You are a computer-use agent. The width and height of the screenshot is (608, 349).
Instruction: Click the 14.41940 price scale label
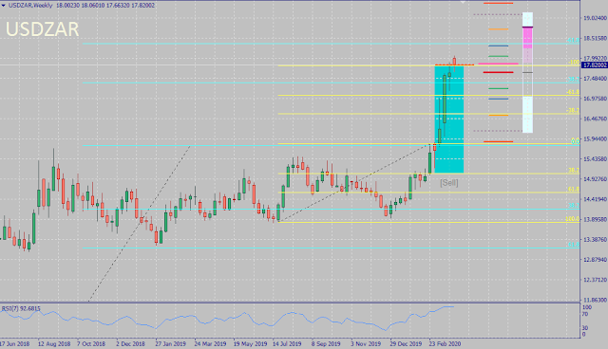point(596,199)
